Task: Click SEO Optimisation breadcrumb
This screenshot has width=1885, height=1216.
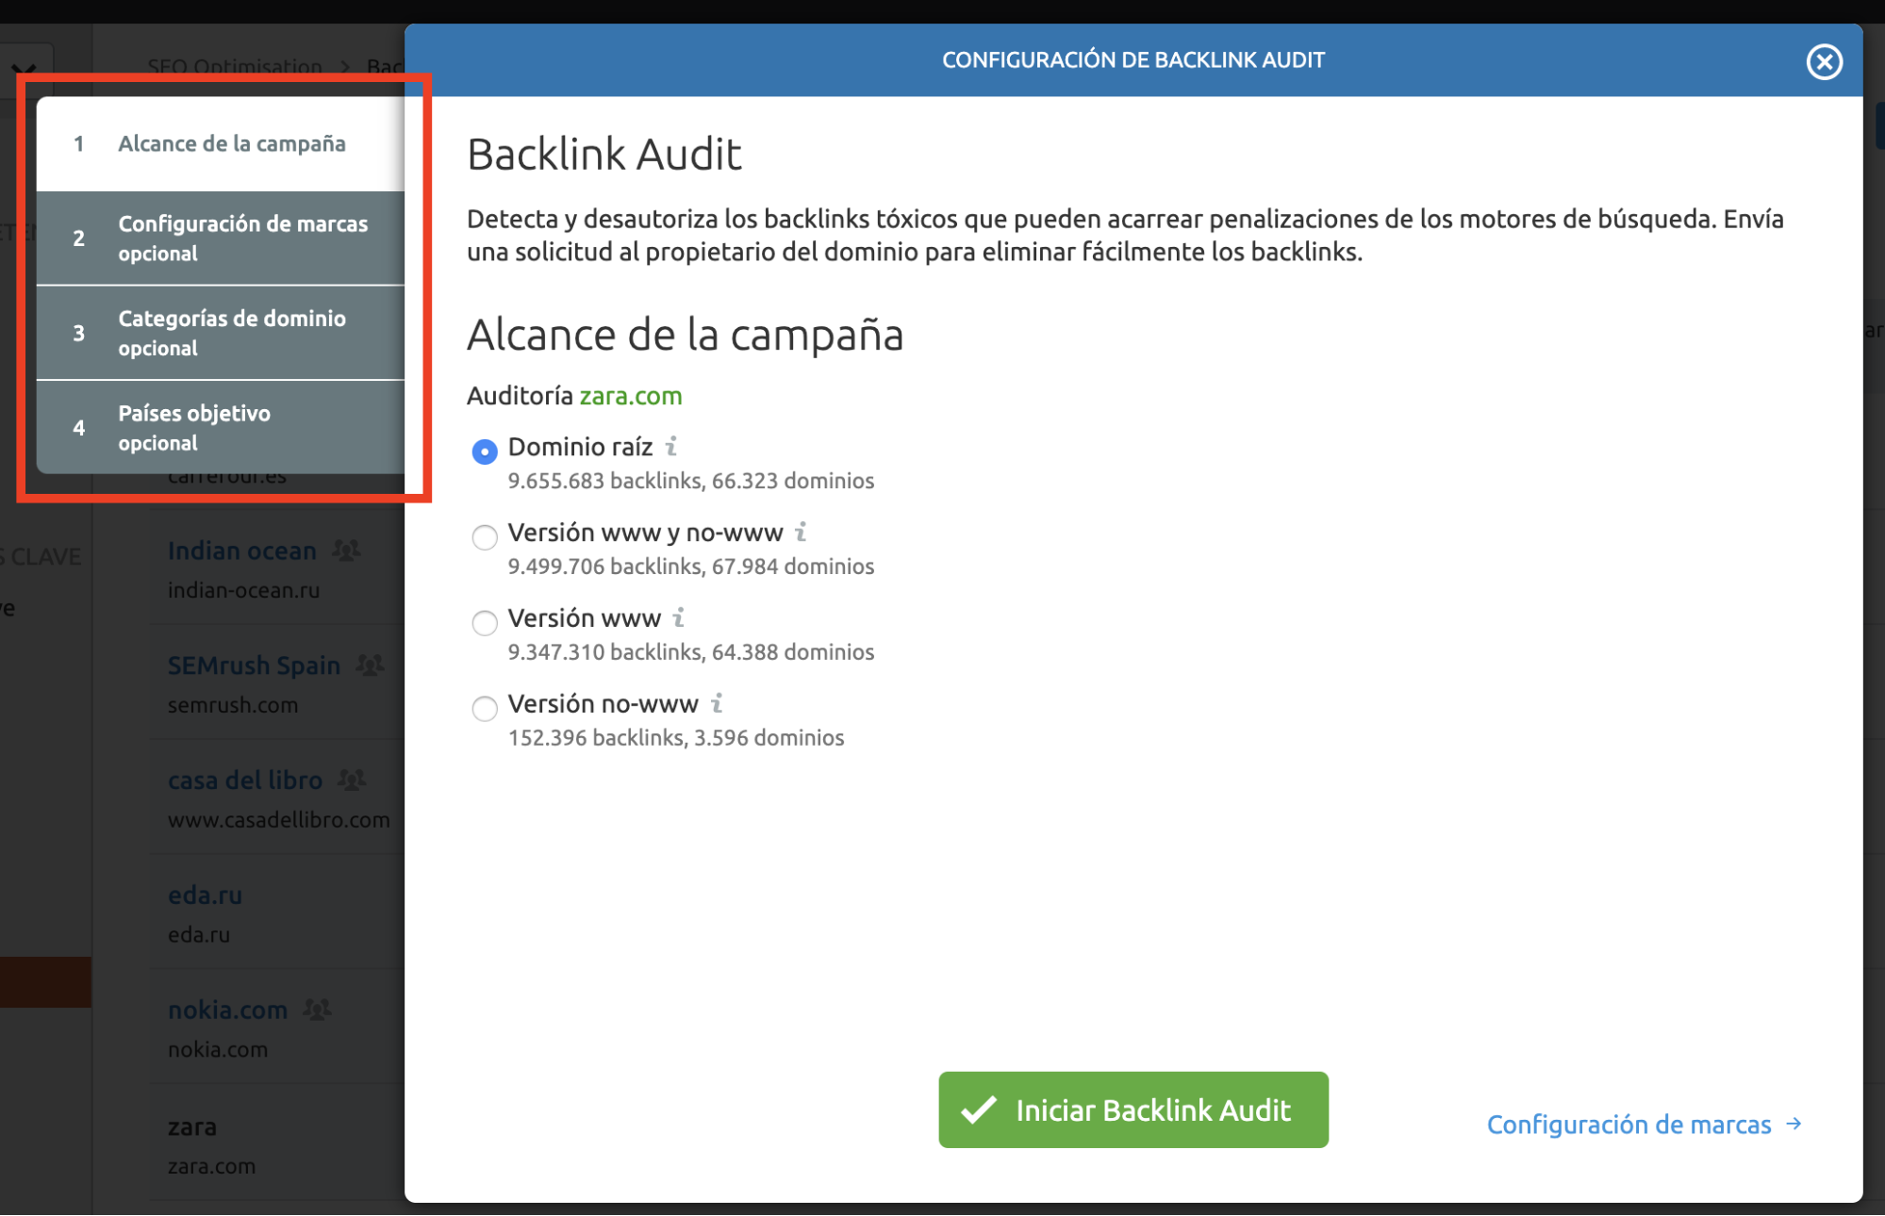Action: tap(235, 67)
